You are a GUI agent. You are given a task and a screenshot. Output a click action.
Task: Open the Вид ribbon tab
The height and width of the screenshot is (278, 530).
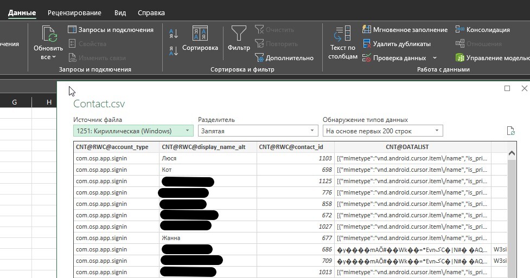(x=120, y=12)
